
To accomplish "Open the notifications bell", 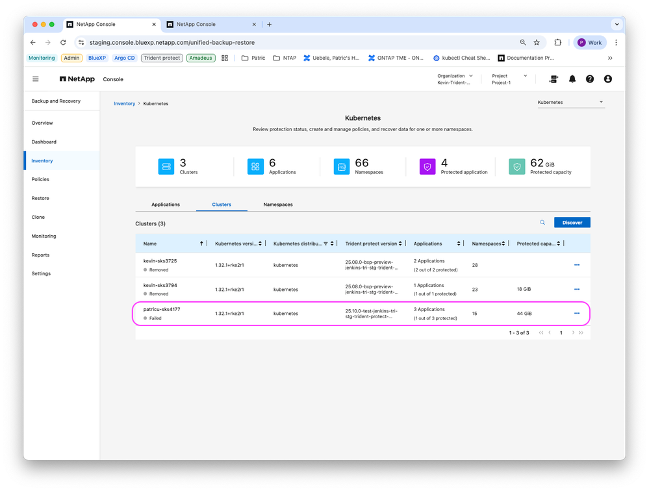I will click(x=572, y=79).
